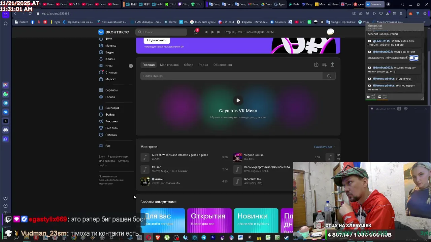Image resolution: width=431 pixels, height=242 pixels.
Task: Open the Открытия playlist card
Action: coord(209,220)
